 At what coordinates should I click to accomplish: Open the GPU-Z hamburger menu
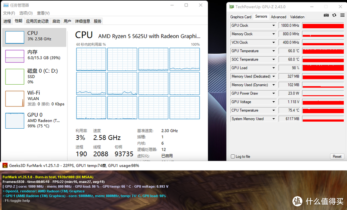[343, 15]
